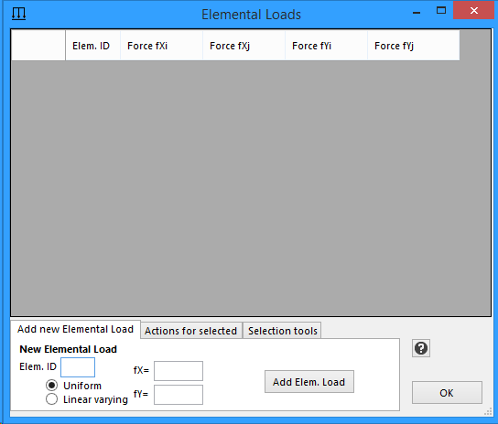Click the Elemental Loads window icon
This screenshot has height=424, width=498.
[x=18, y=14]
